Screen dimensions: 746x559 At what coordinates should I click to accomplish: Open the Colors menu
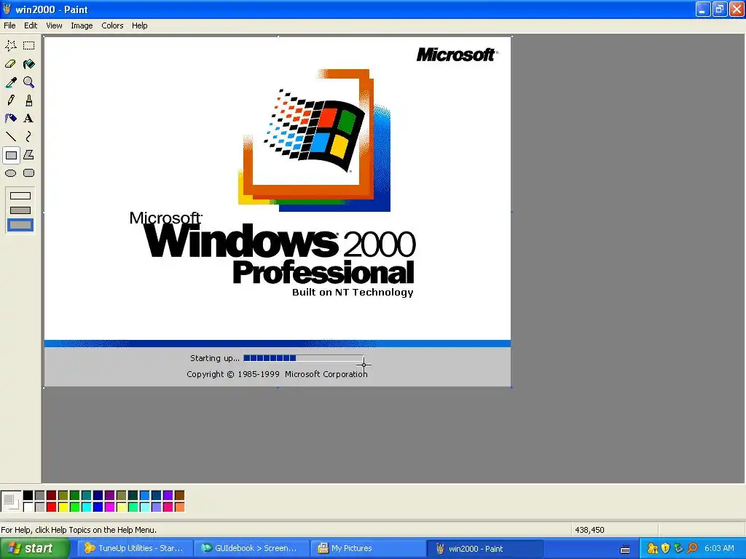(x=112, y=25)
